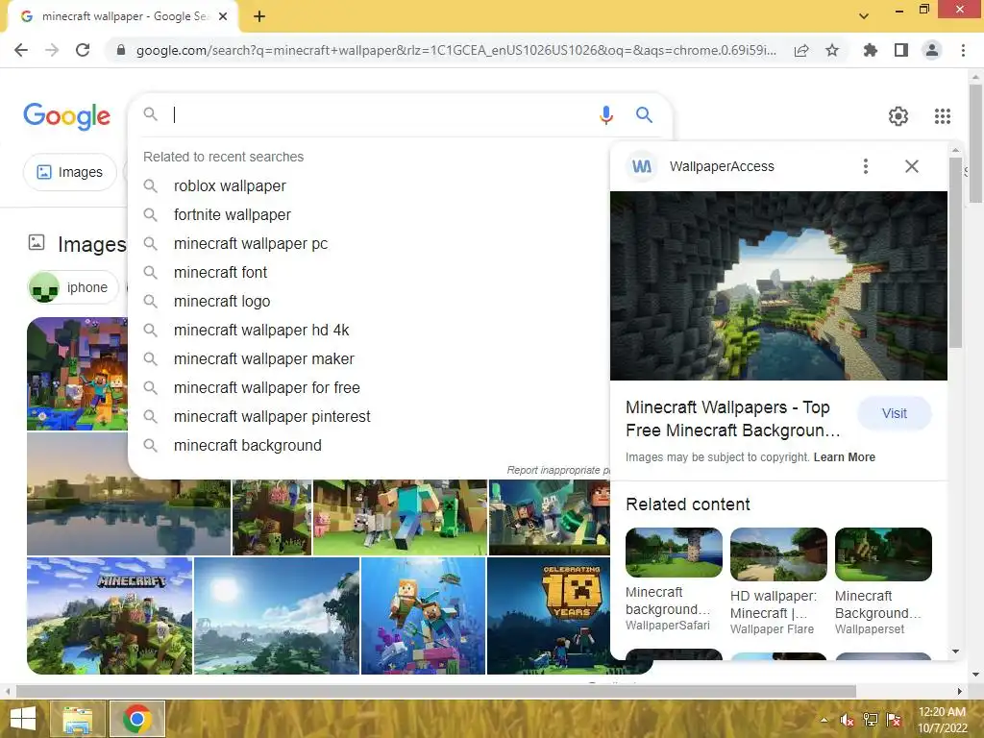Show hidden tray icons arrow
The image size is (984, 738).
(824, 720)
